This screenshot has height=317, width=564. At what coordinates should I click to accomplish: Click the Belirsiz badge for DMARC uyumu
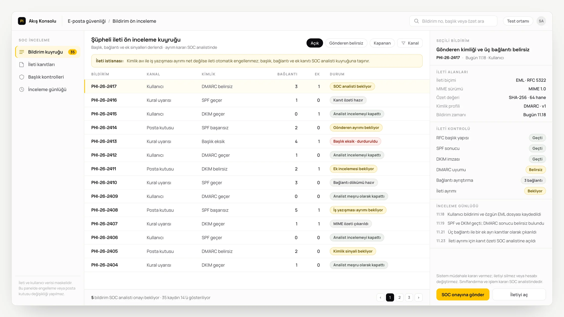(x=536, y=170)
